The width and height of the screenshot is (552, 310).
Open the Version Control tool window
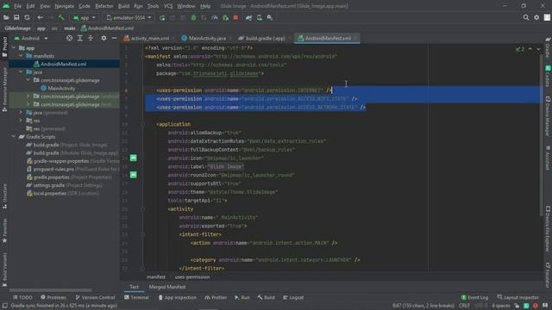click(x=95, y=298)
